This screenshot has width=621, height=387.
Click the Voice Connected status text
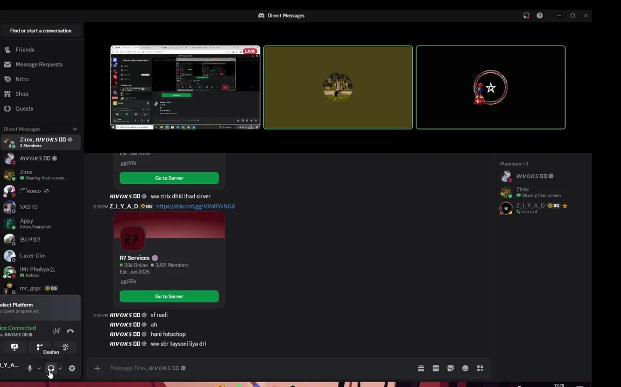pyautogui.click(x=18, y=328)
